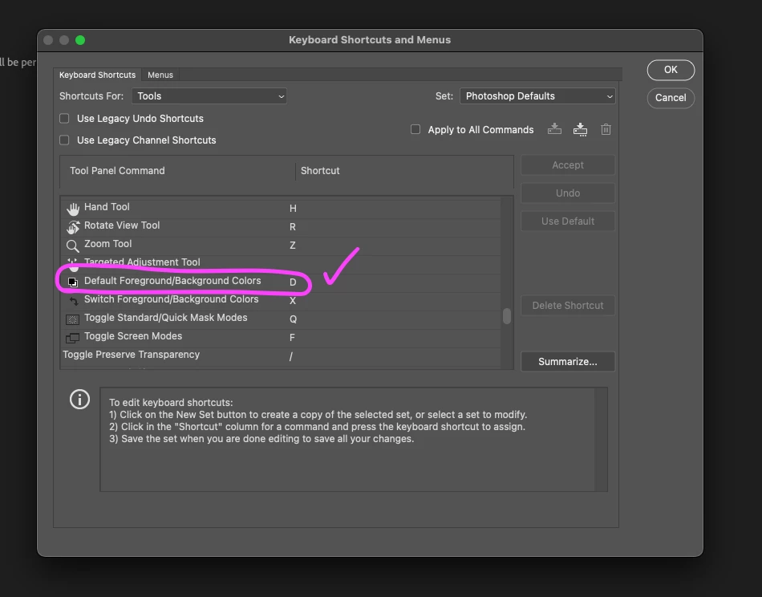Switch to the Menus tab
The width and height of the screenshot is (762, 597).
[x=160, y=75]
